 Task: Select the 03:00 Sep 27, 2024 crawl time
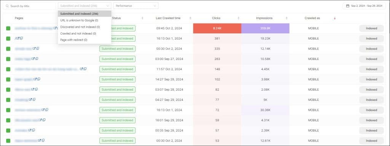[169, 59]
